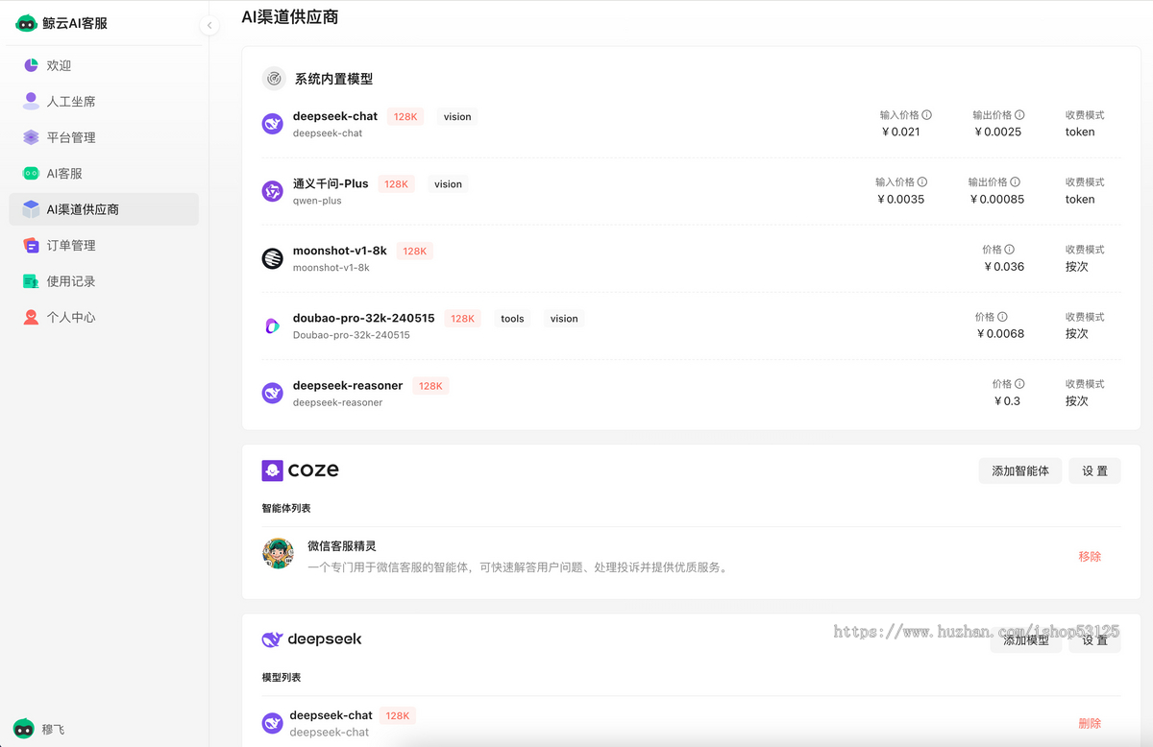This screenshot has height=747, width=1153.
Task: Open 个人中心 menu item
Action: click(x=104, y=317)
